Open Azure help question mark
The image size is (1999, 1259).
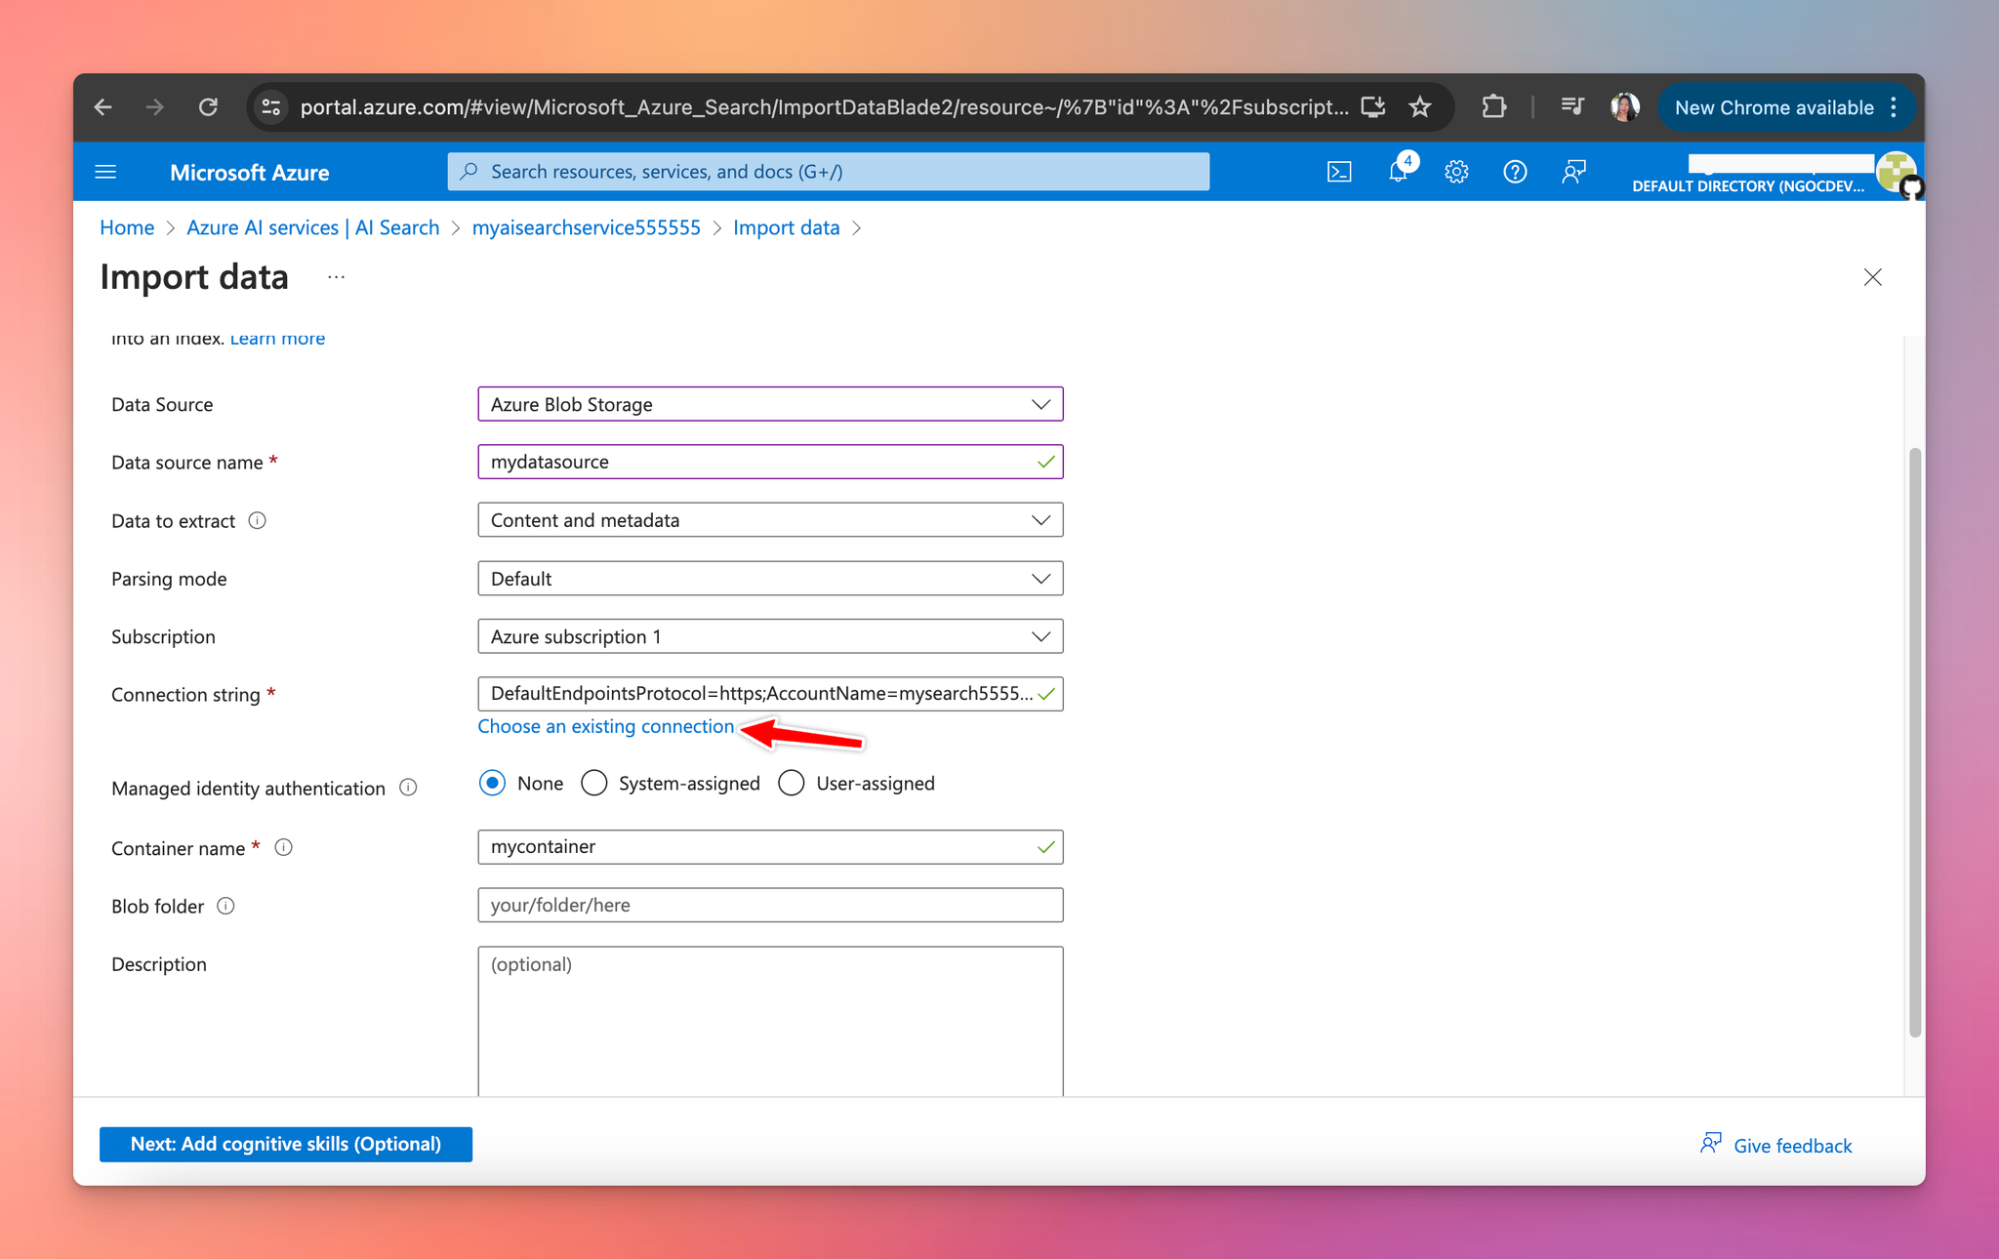click(x=1515, y=172)
